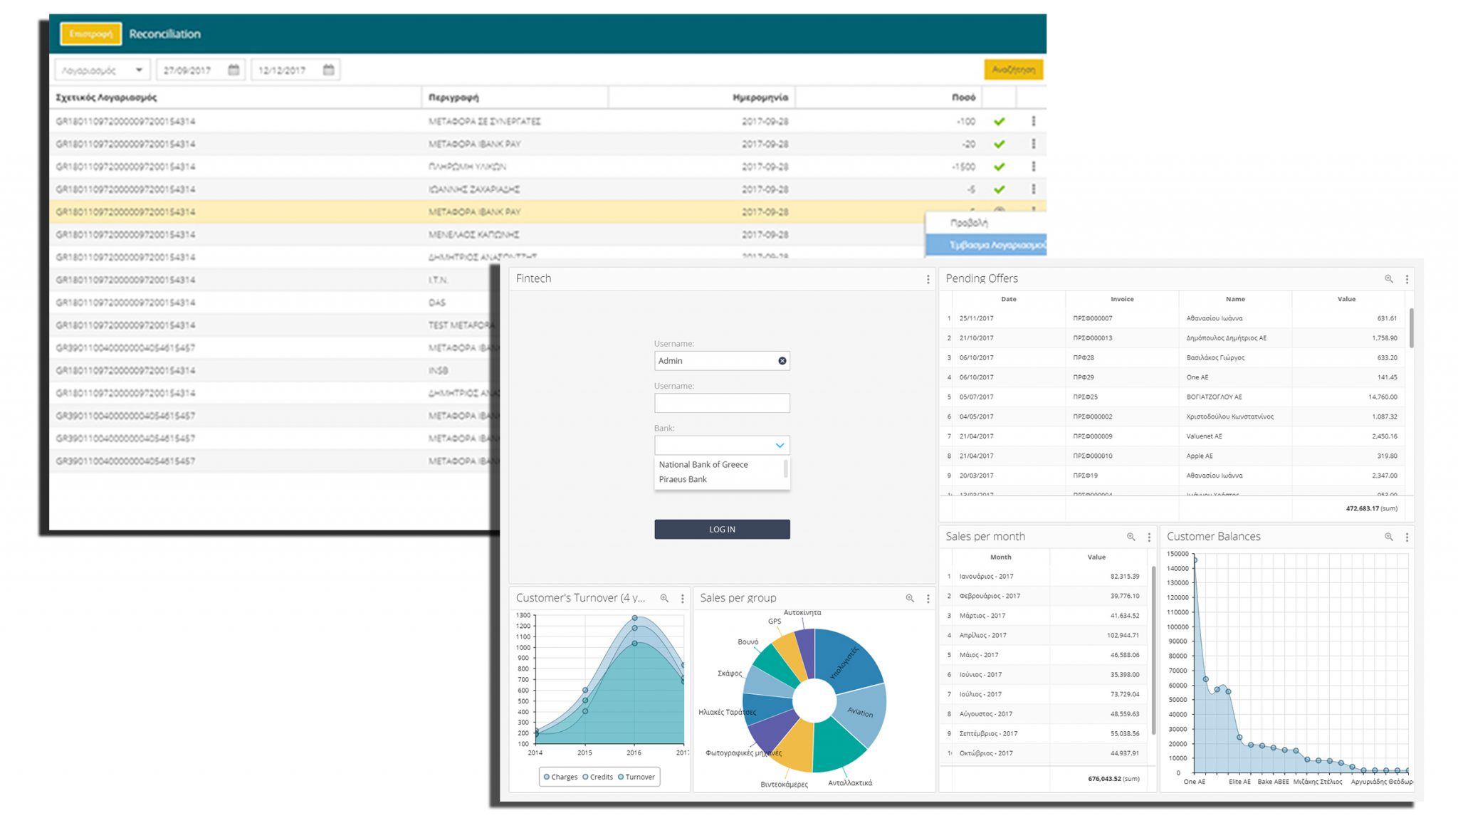Sort Pending Offers by the Name column

(1235, 299)
